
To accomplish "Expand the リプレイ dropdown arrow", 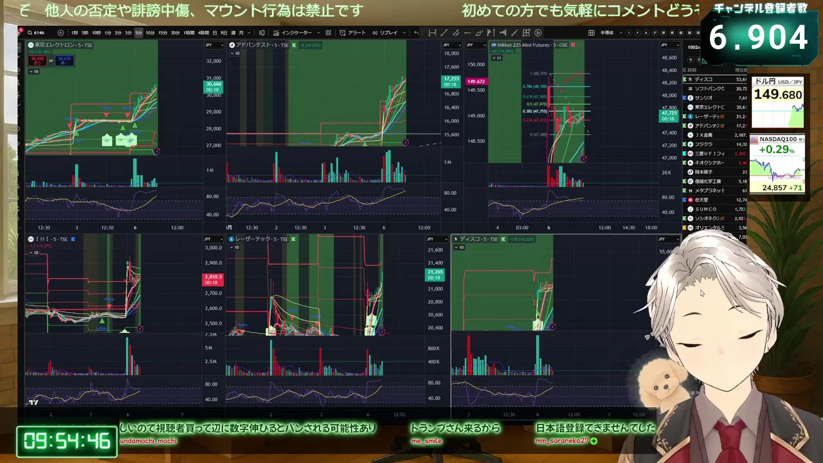I will 404,33.
